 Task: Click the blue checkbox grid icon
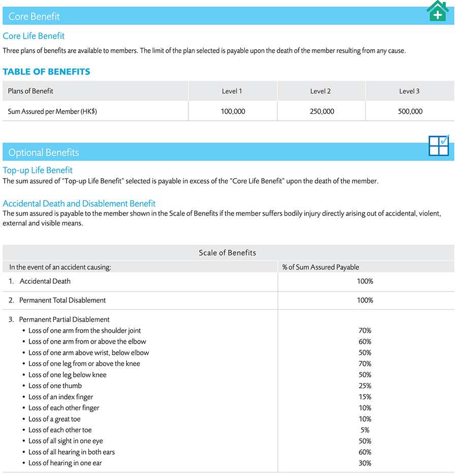pos(439,146)
